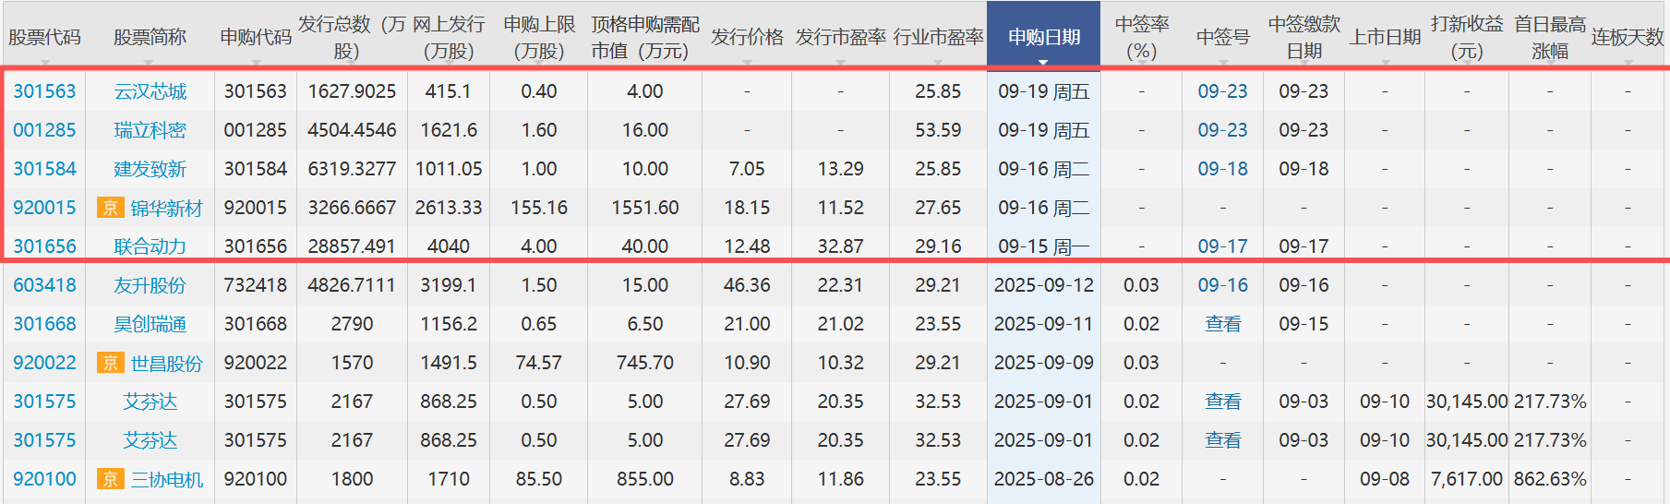Click 中签号 link 09-16 for 友升股份

pos(1222,285)
